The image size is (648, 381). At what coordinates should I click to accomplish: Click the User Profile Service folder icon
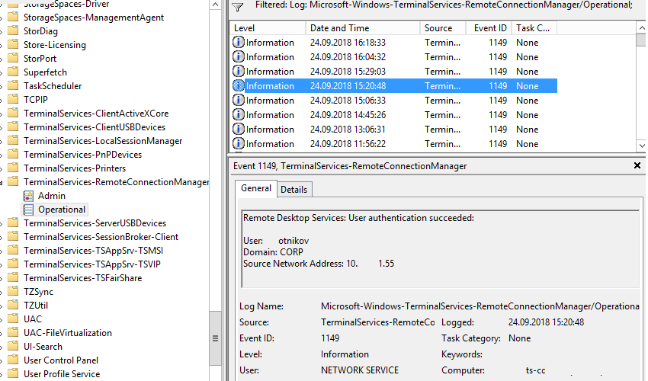tap(13, 374)
